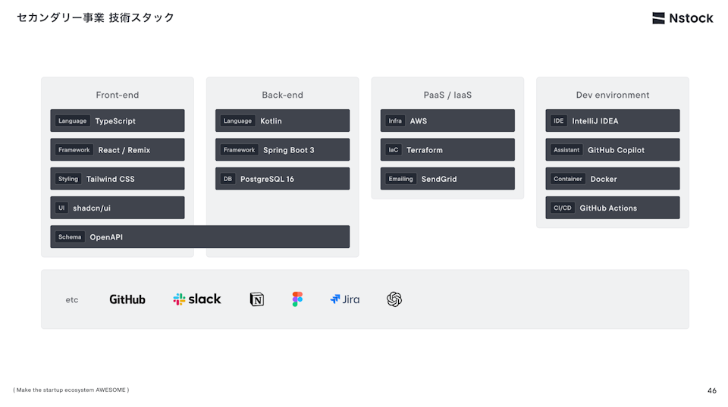Click the Jira logo

tap(345, 299)
